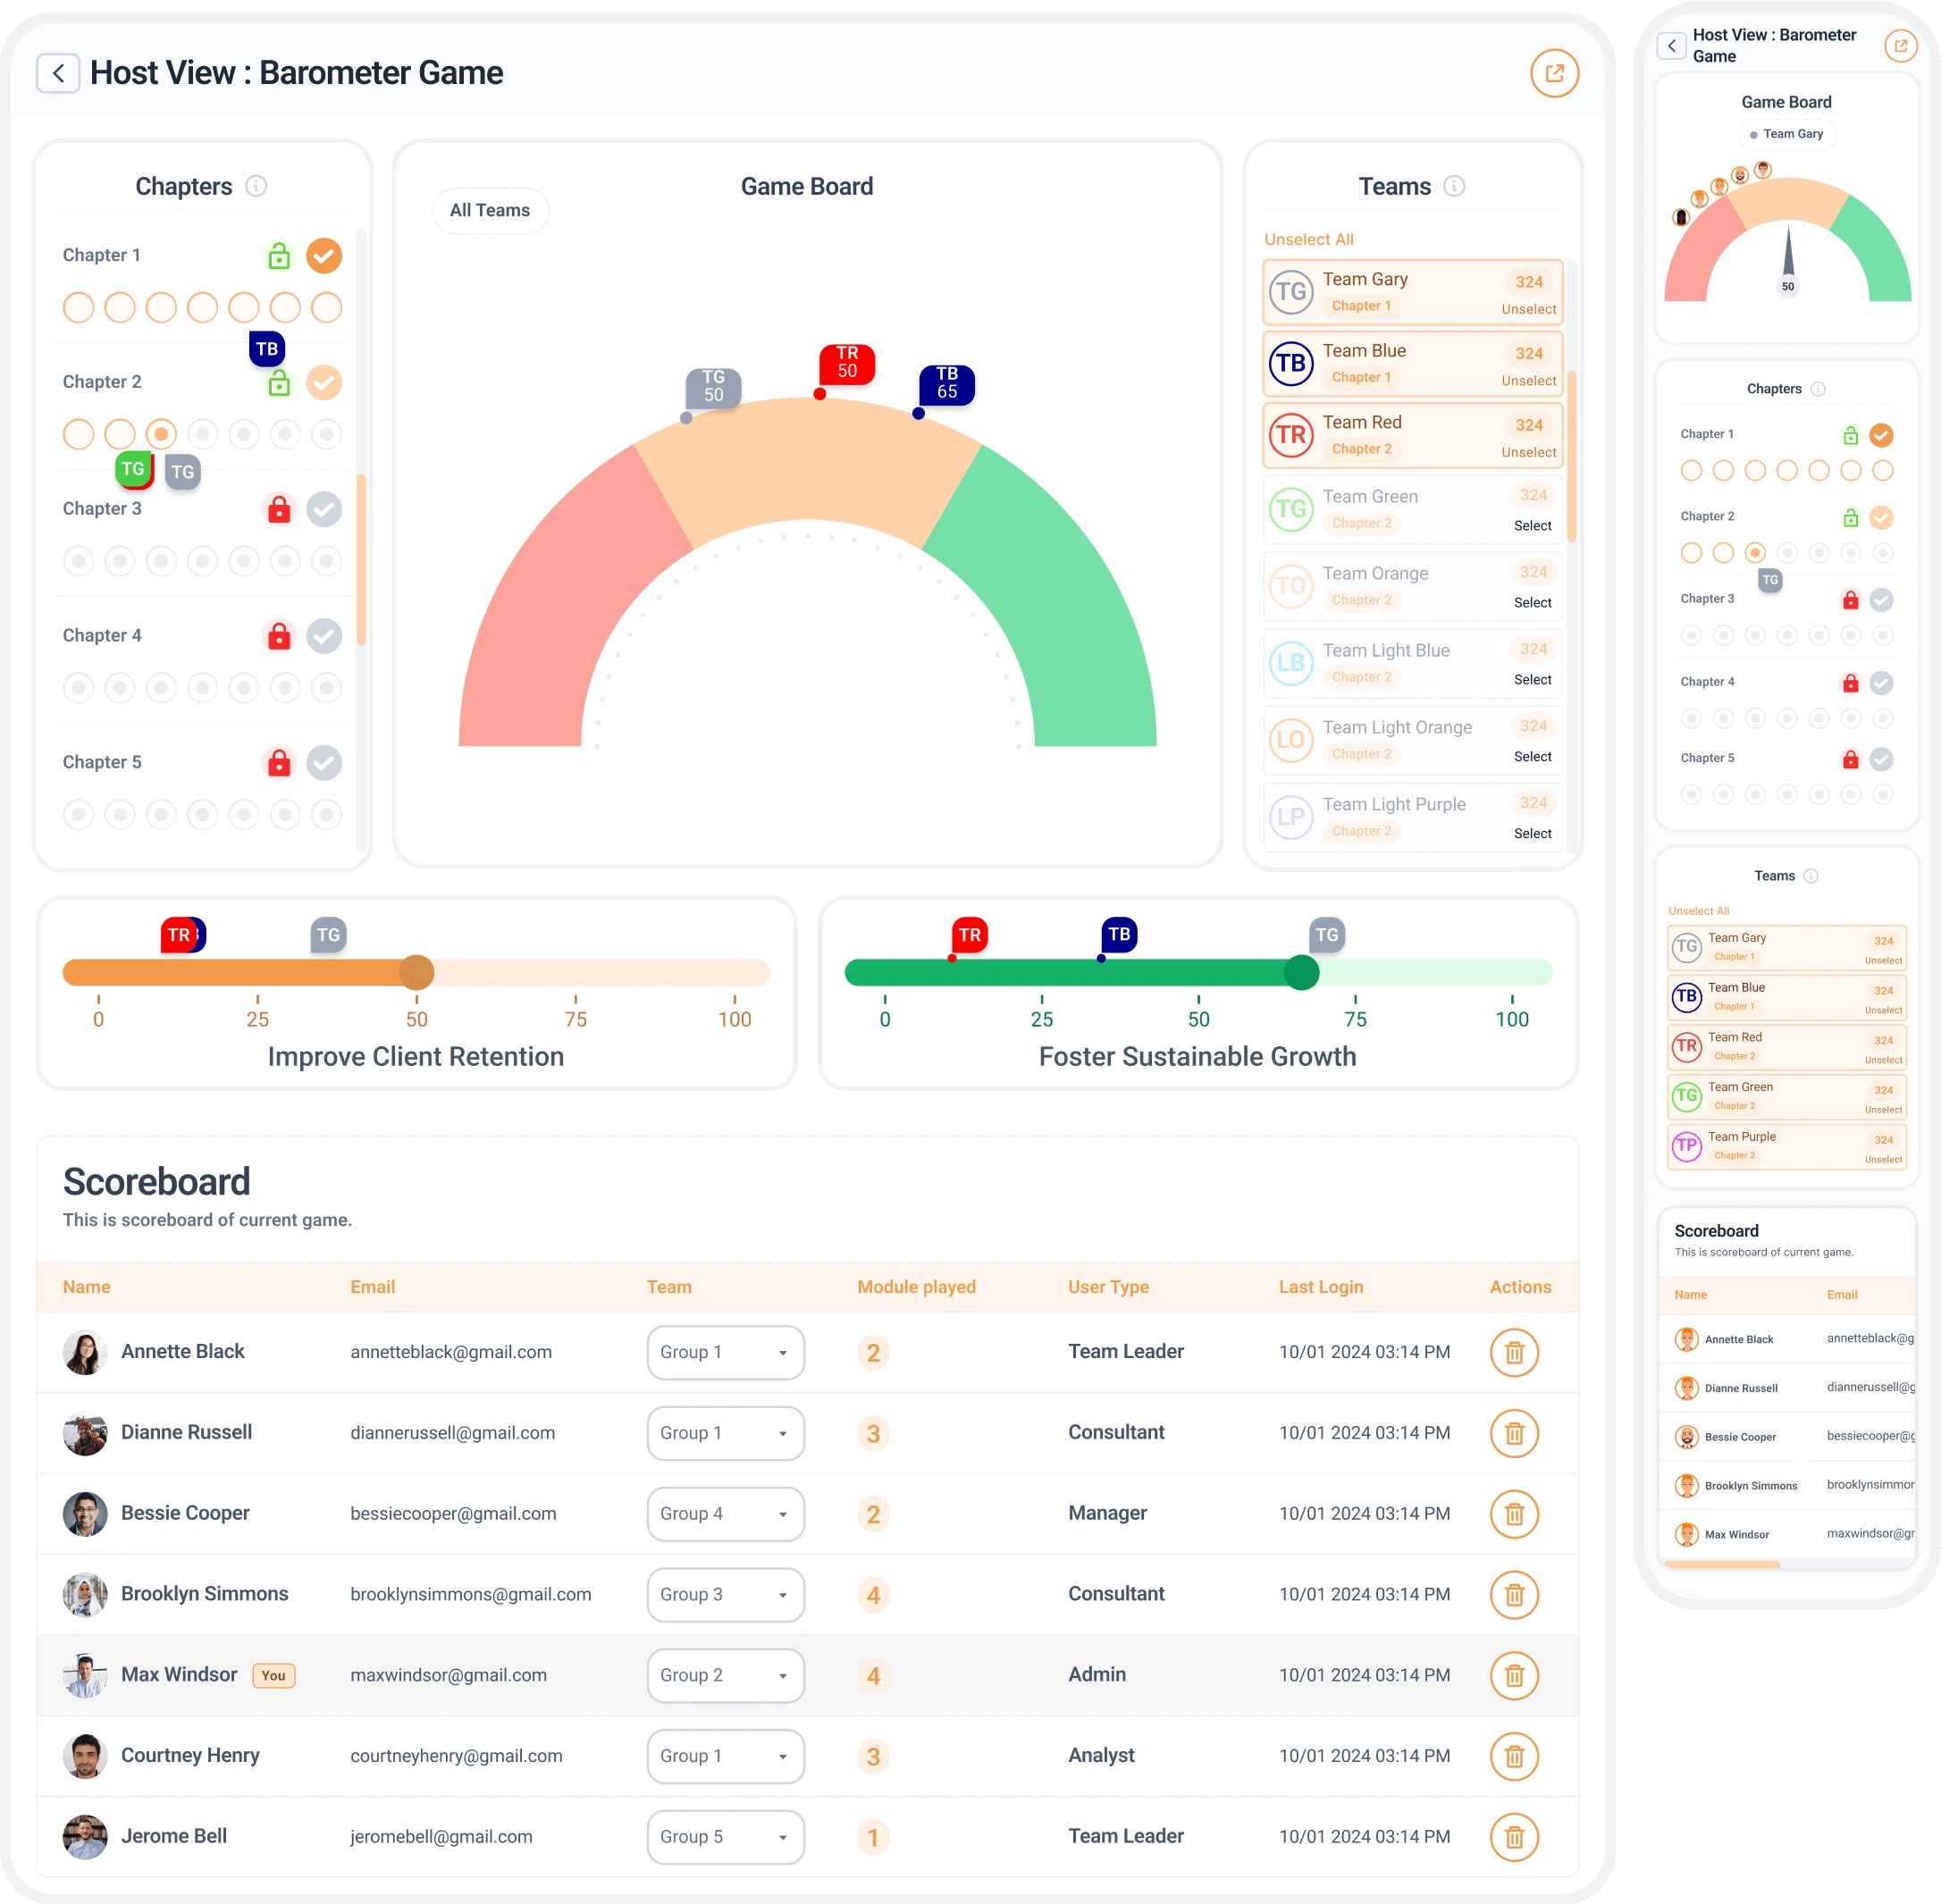Sort by the Name column header
The height and width of the screenshot is (1904, 1941).
click(x=87, y=1287)
